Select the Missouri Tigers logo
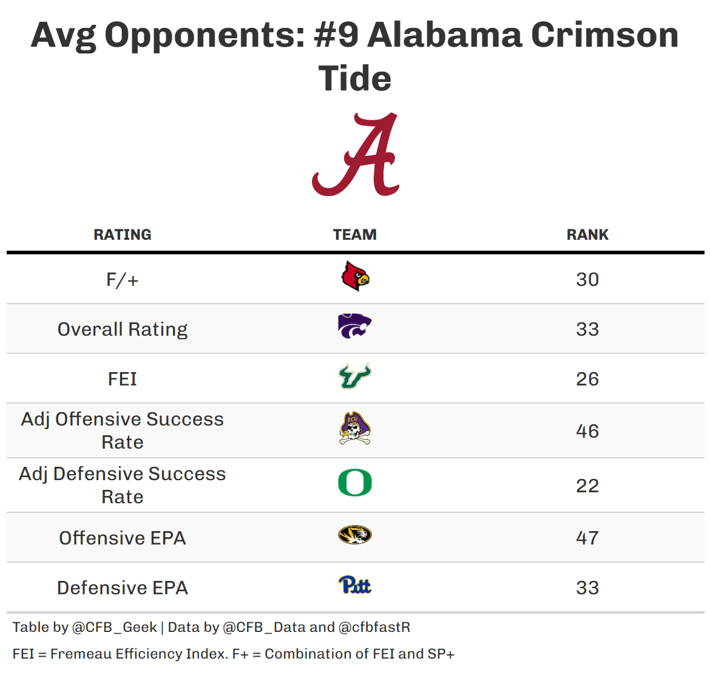 click(355, 535)
